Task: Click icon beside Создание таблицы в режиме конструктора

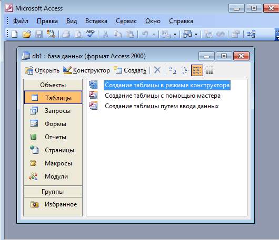Action: tap(93, 85)
